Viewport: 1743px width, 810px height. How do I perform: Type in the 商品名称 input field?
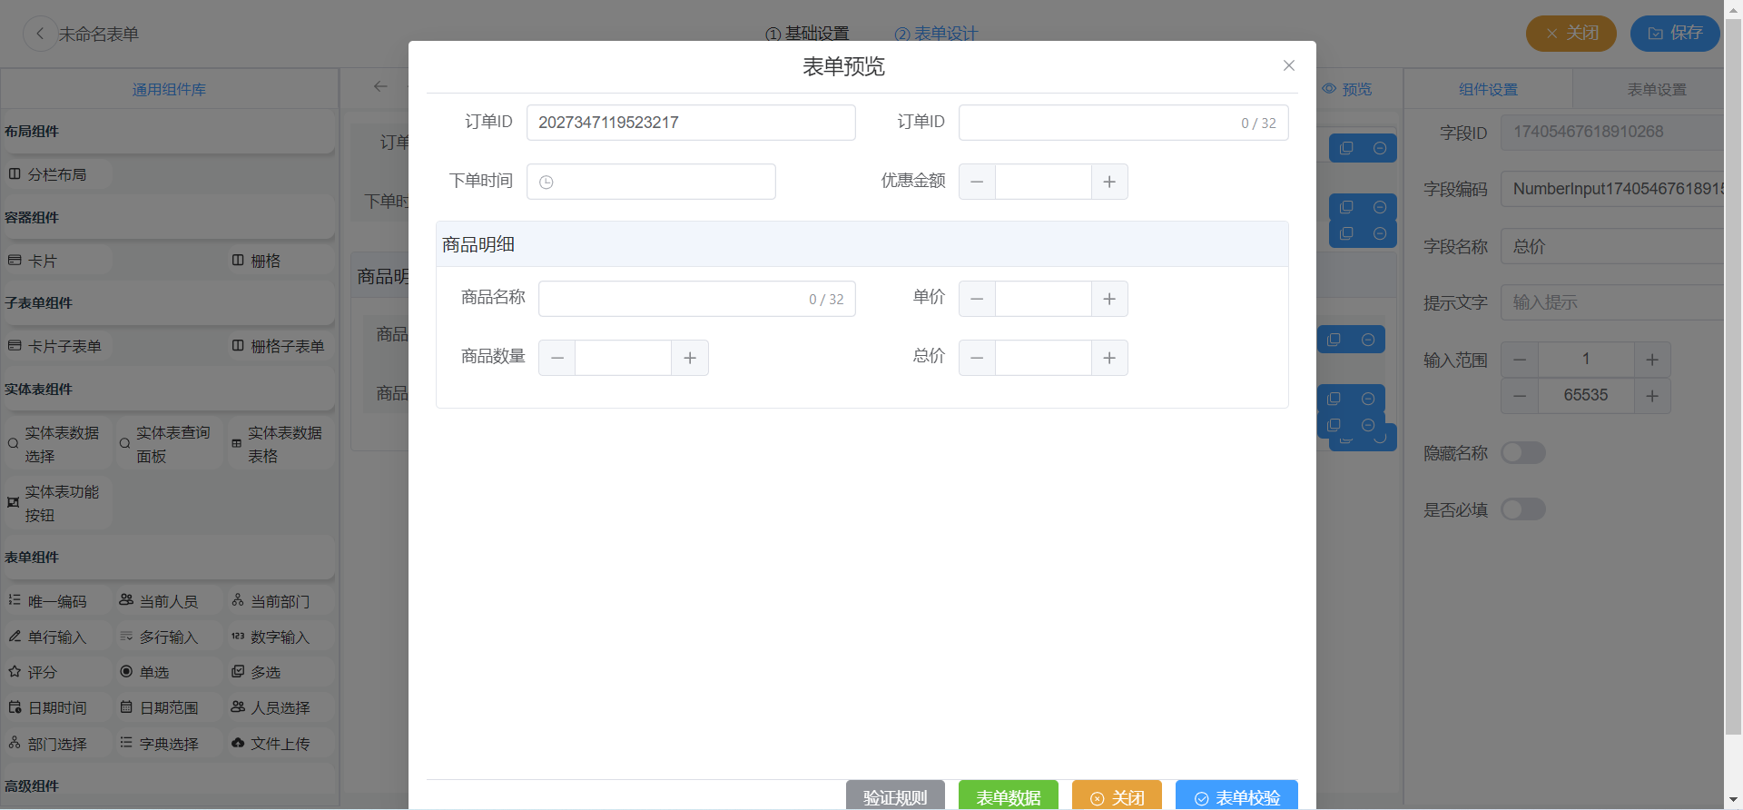click(672, 299)
